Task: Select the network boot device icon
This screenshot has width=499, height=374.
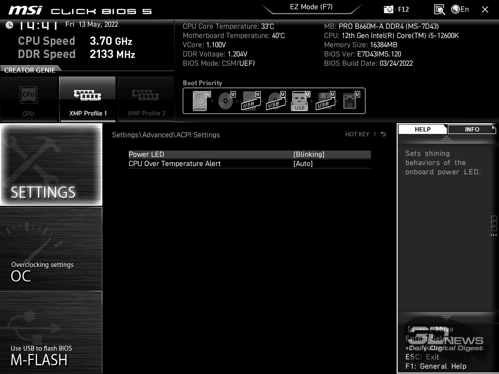Action: (351, 101)
